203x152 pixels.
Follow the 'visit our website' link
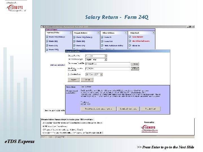click(57, 65)
